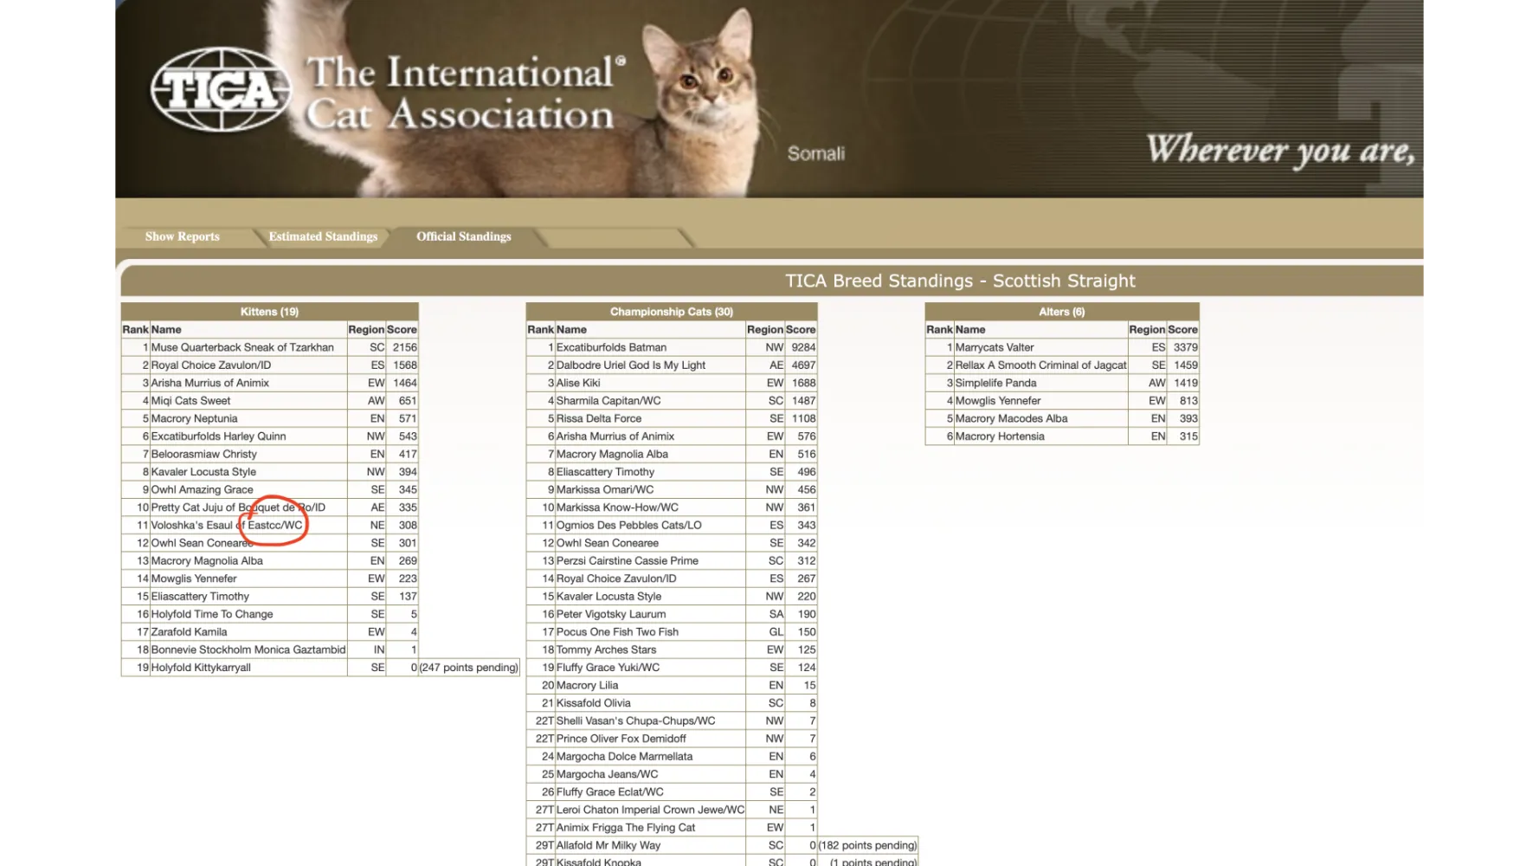The height and width of the screenshot is (866, 1539).
Task: Click Kissafold Olivia entry
Action: click(593, 703)
